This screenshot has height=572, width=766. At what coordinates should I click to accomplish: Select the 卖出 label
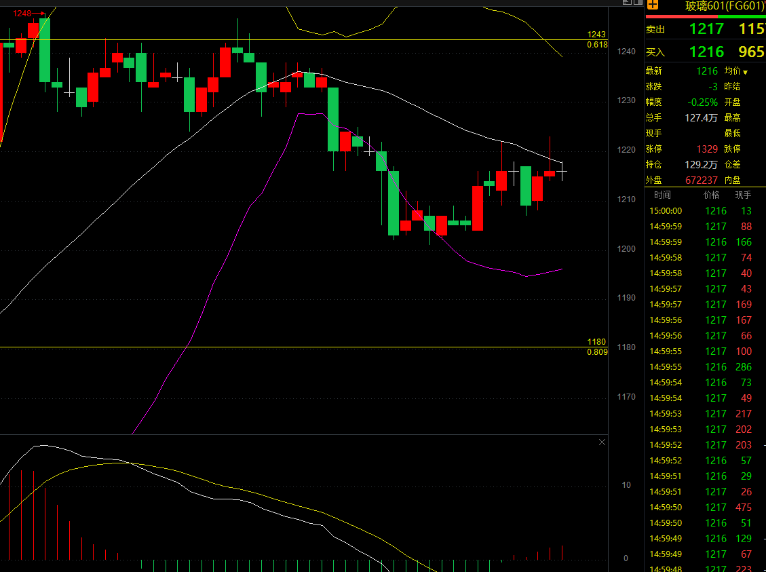coord(655,29)
